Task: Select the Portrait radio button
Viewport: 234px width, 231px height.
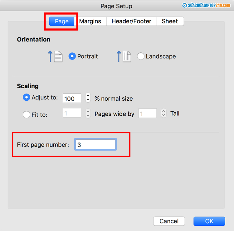Action: point(72,56)
